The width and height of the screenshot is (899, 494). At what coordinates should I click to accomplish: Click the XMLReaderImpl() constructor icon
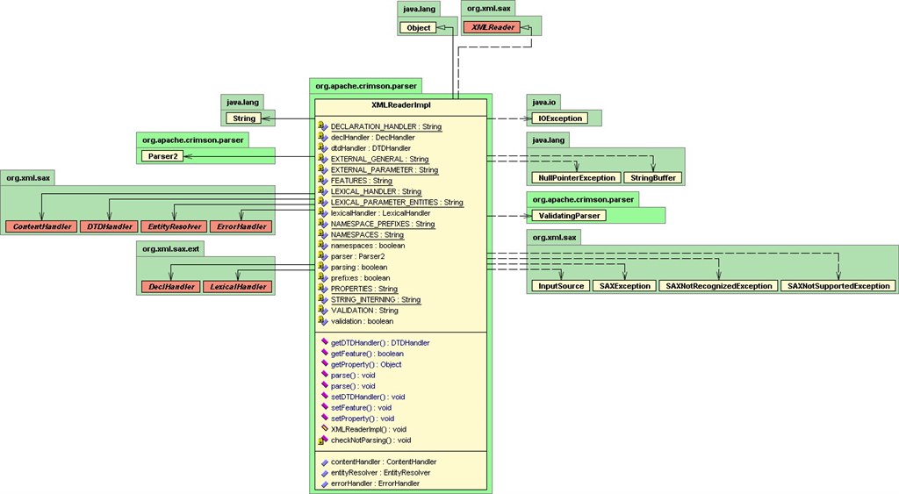coord(325,429)
